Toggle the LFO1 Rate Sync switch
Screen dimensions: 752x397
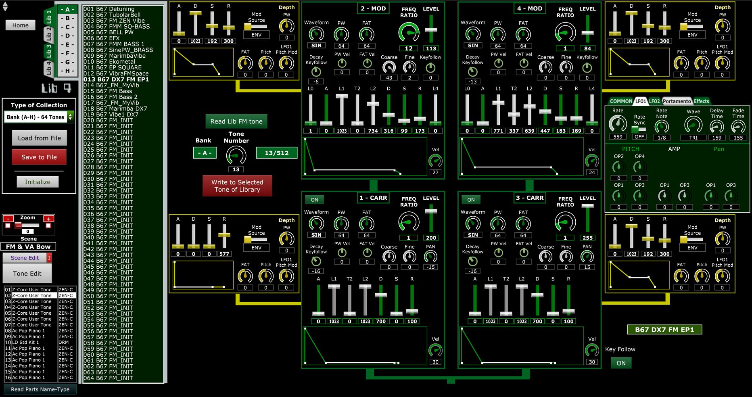(x=639, y=130)
